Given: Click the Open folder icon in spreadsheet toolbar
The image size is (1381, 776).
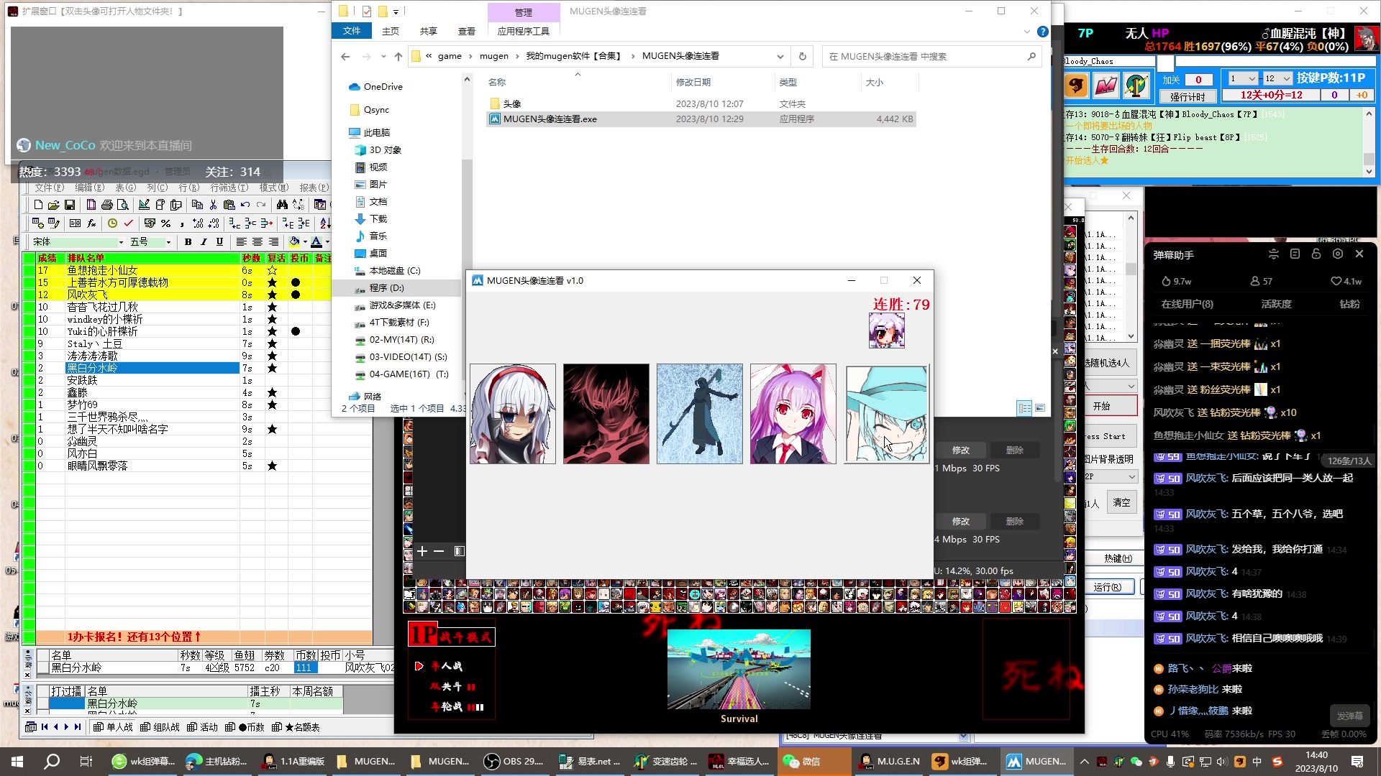Looking at the screenshot, I should coord(53,205).
